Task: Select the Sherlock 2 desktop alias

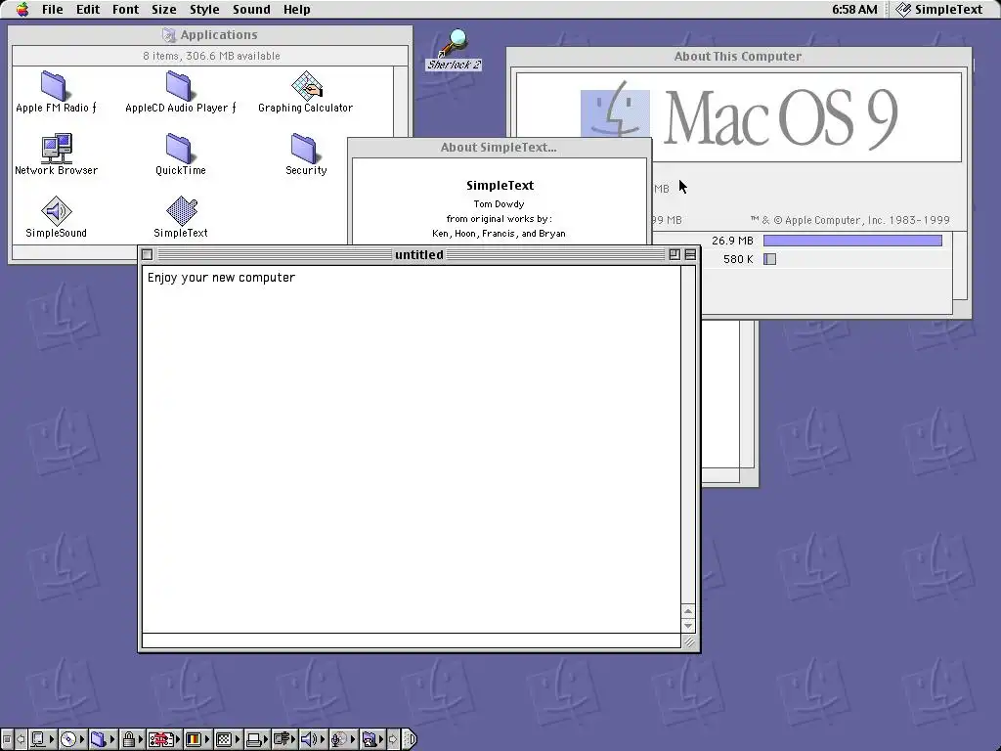Action: [454, 50]
